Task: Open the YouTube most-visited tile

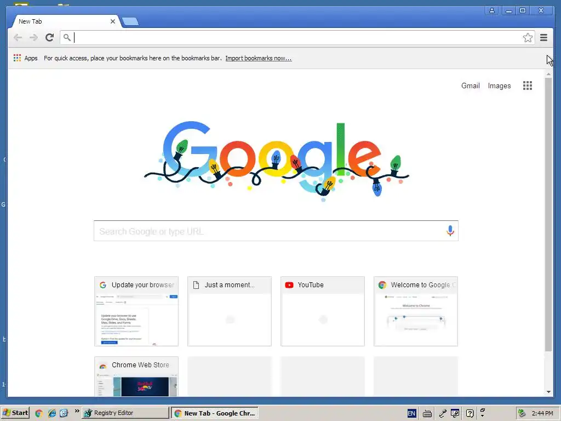Action: [322, 311]
